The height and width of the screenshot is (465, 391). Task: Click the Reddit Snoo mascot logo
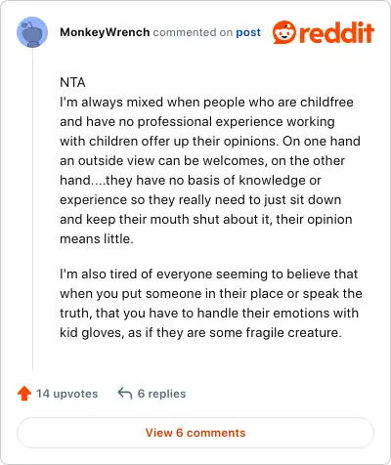tap(284, 32)
